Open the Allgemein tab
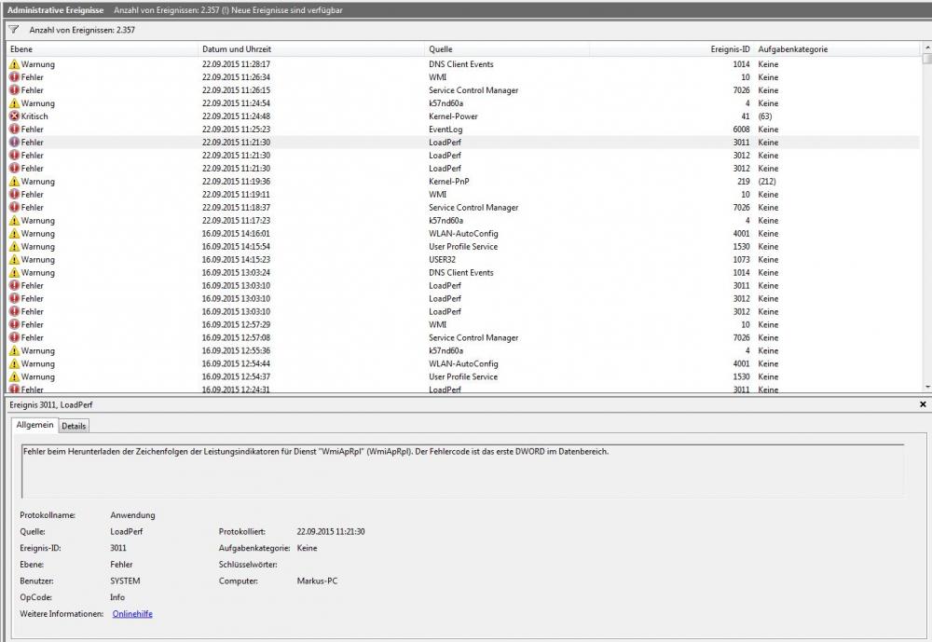The height and width of the screenshot is (642, 932). tap(35, 426)
